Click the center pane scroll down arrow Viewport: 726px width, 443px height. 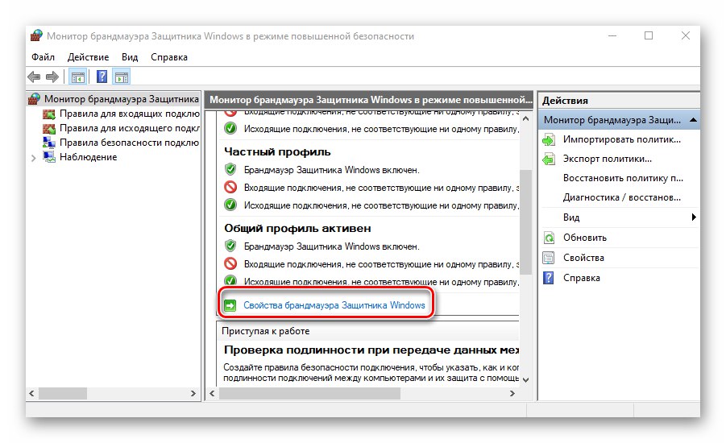pos(525,379)
